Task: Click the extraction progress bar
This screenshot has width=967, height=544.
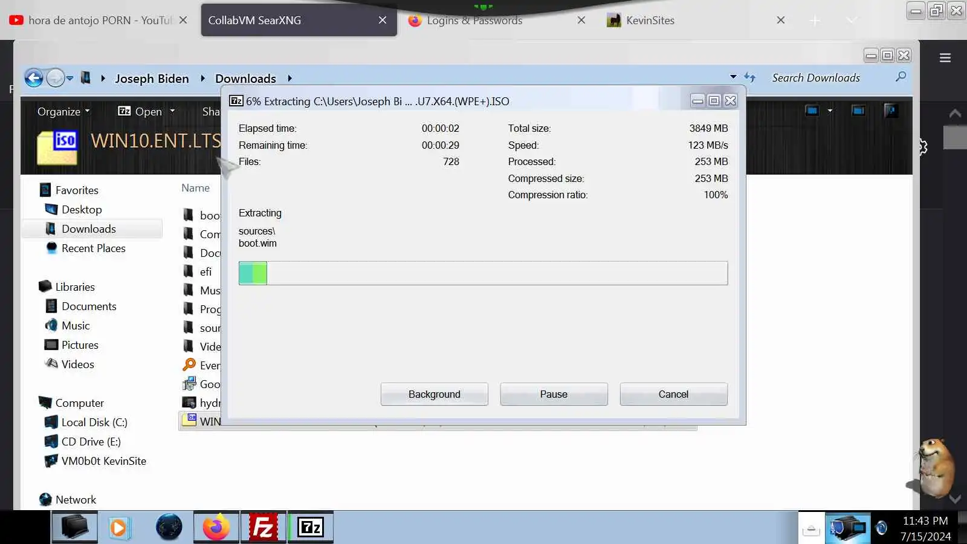Action: click(x=483, y=273)
